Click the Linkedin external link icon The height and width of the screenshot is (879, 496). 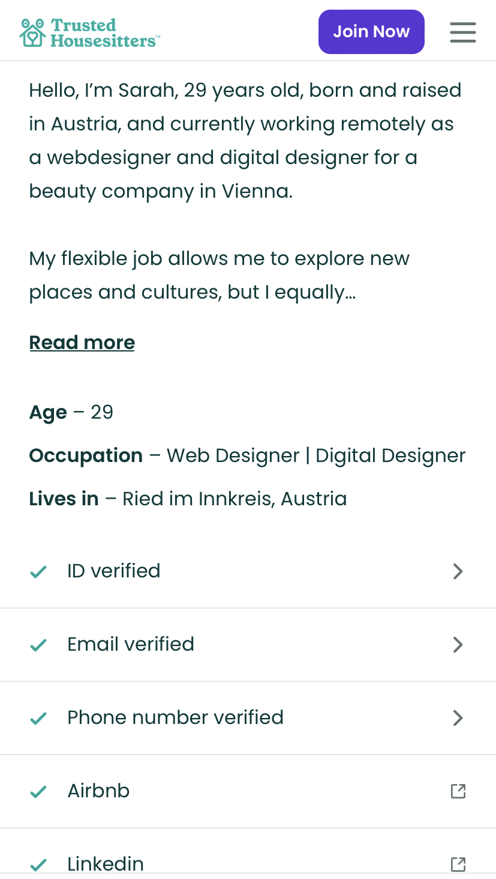(x=458, y=865)
